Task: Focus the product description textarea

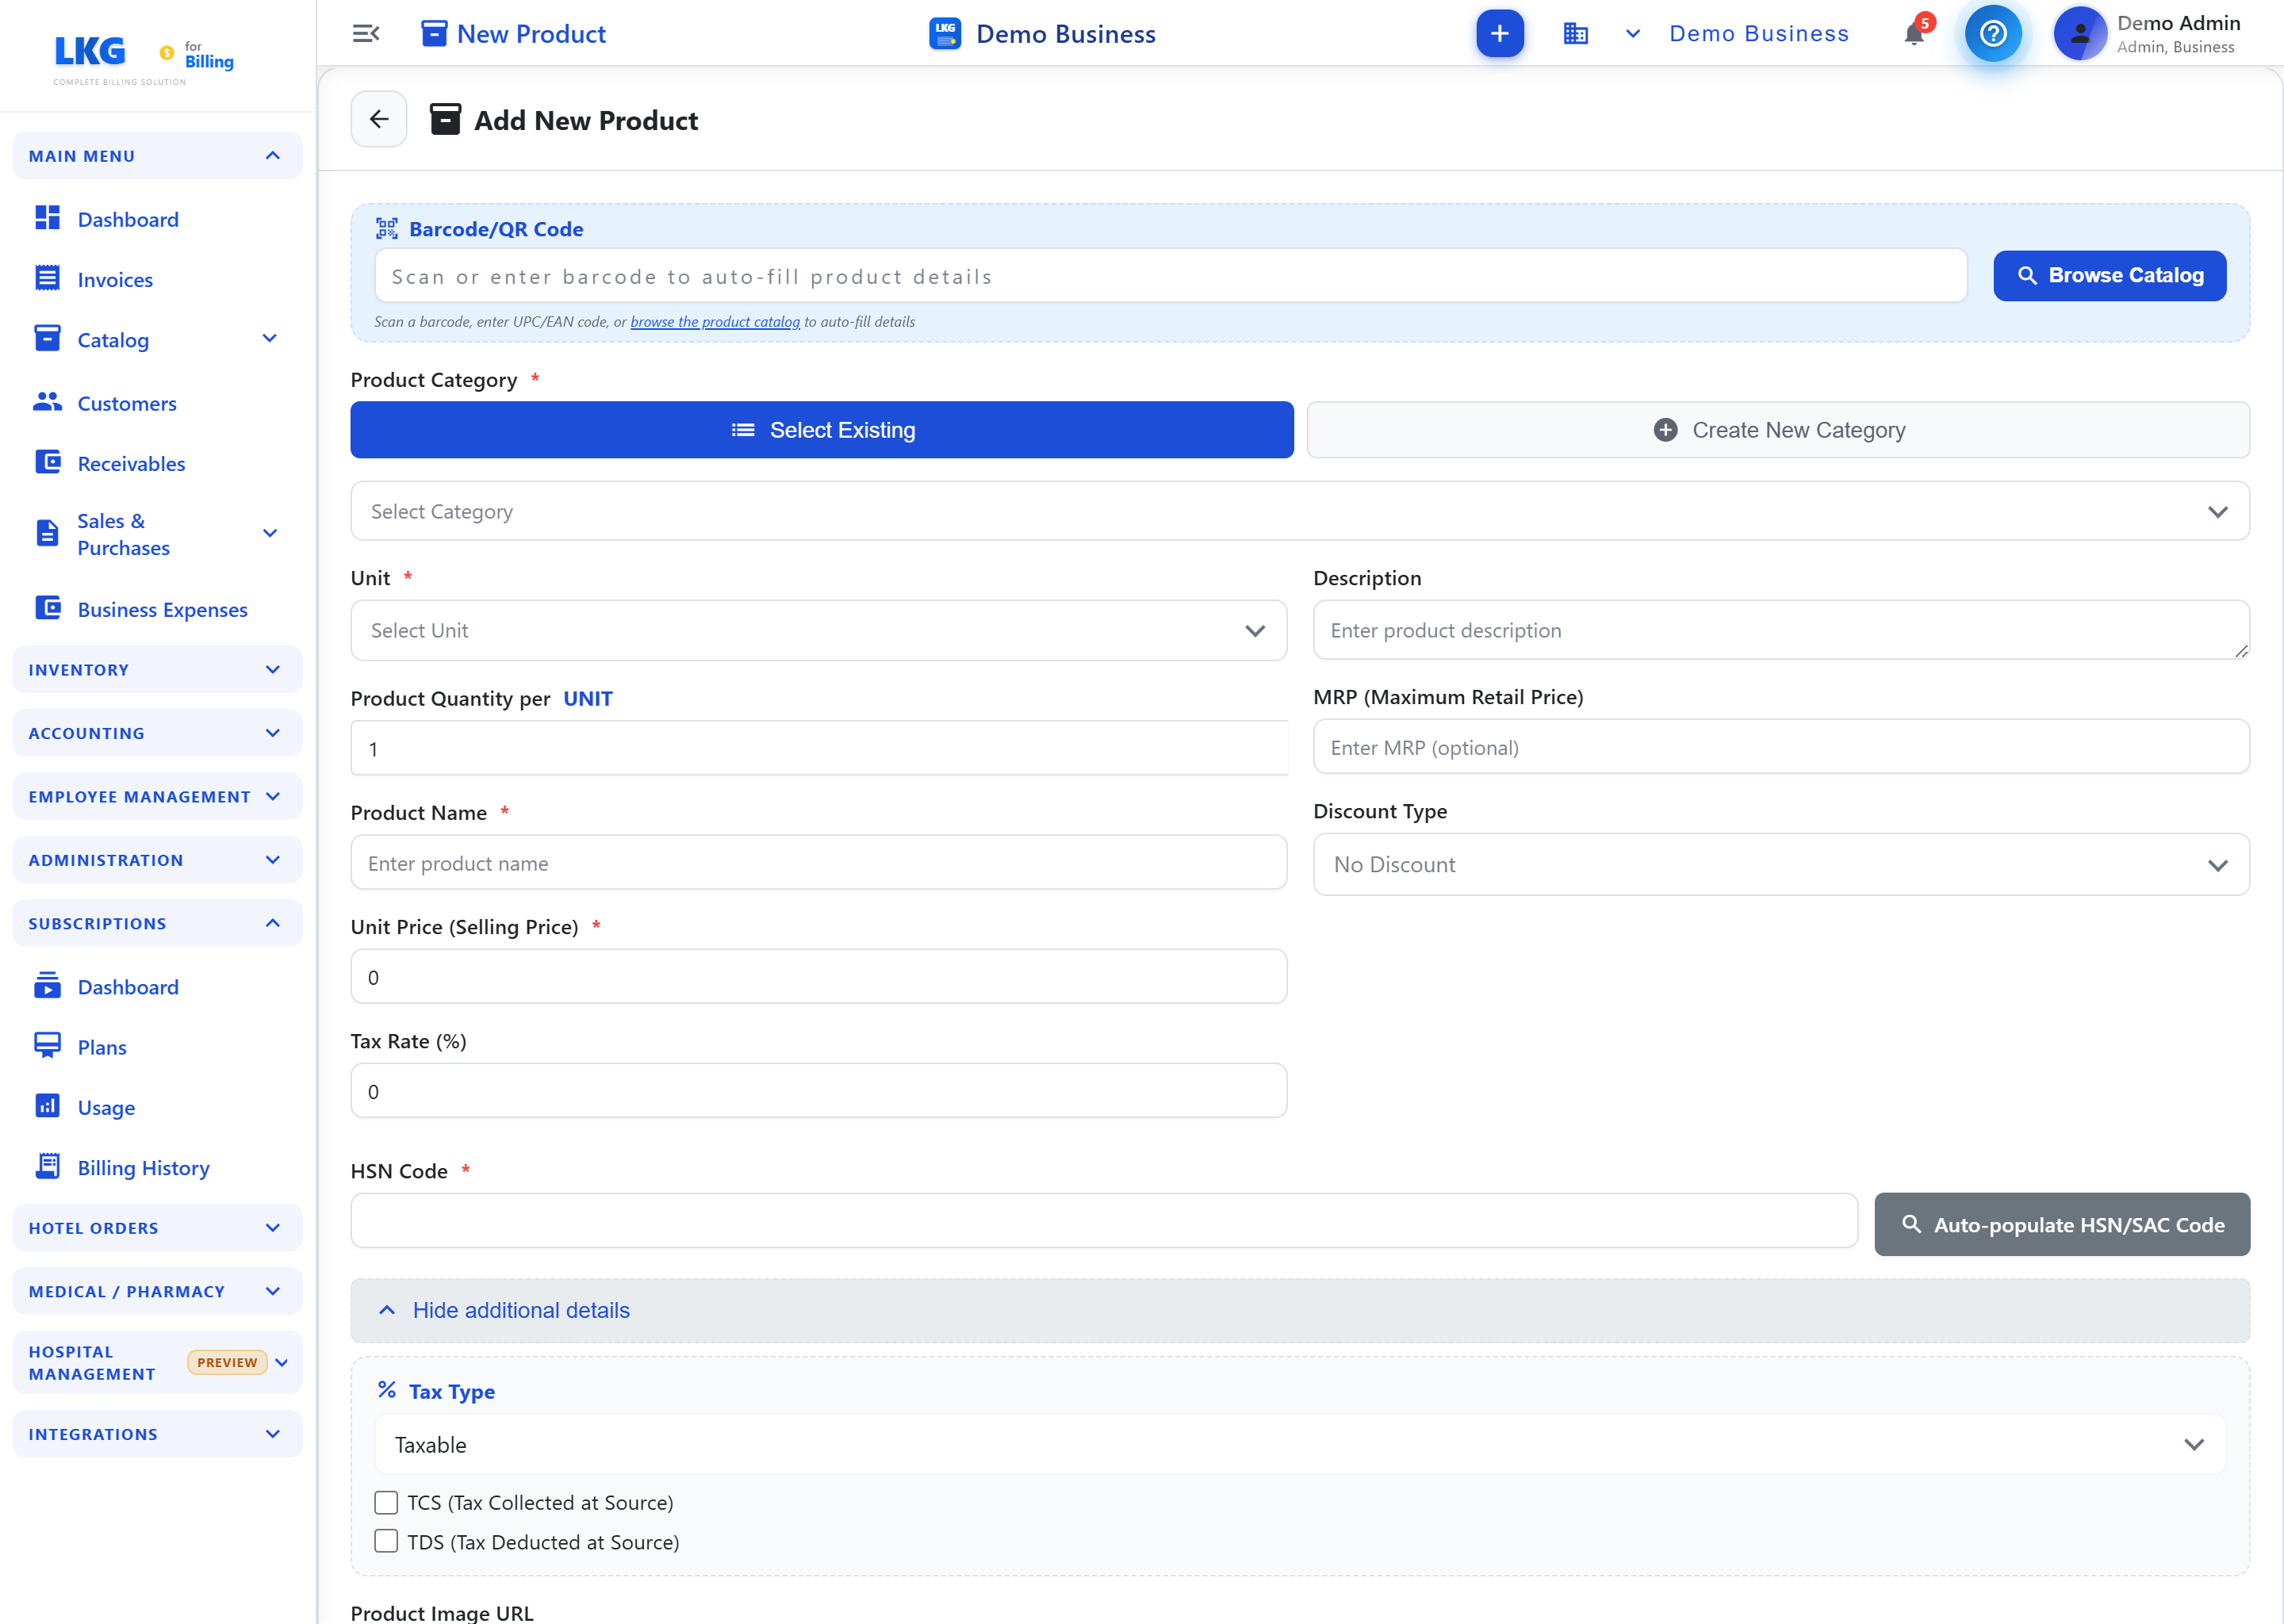Action: tap(1781, 630)
